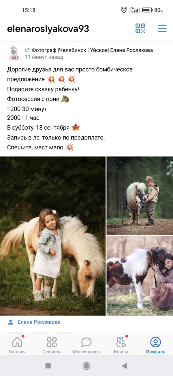Tap the Android recent apps square button

[x=48, y=366]
